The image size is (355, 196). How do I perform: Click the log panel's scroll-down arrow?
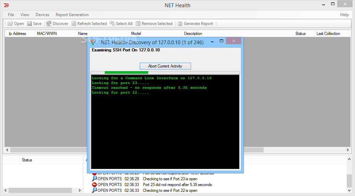click(x=349, y=190)
